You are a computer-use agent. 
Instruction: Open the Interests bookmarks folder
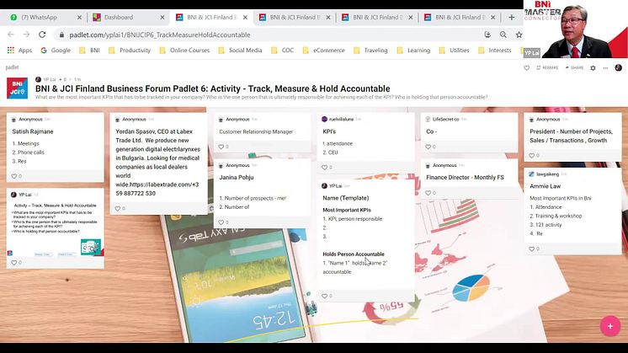point(495,50)
